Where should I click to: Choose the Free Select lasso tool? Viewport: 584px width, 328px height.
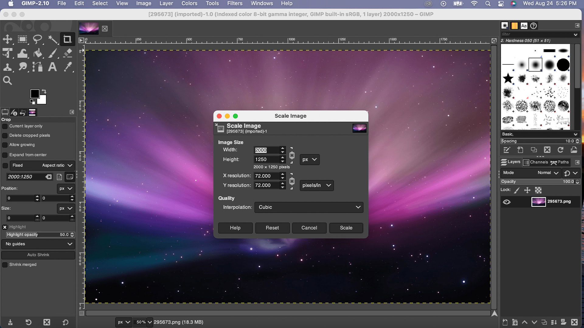pos(37,39)
